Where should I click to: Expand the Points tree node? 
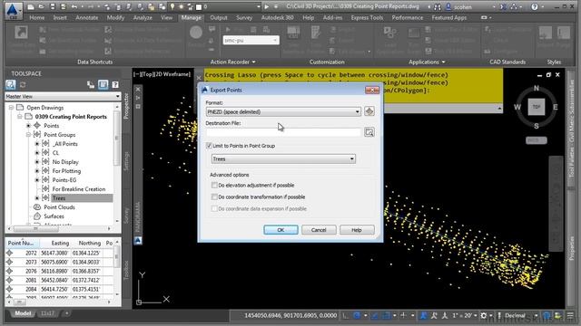28,126
